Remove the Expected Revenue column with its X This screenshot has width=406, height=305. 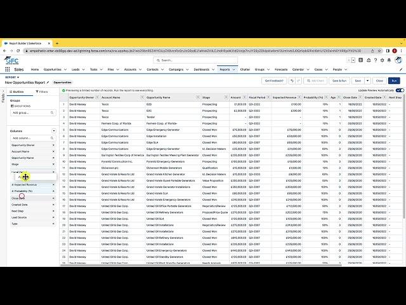click(x=53, y=185)
